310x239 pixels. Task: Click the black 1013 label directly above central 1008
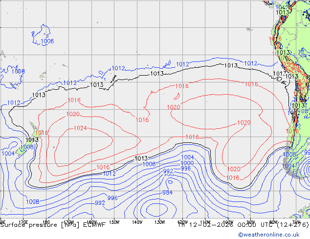(x=141, y=159)
